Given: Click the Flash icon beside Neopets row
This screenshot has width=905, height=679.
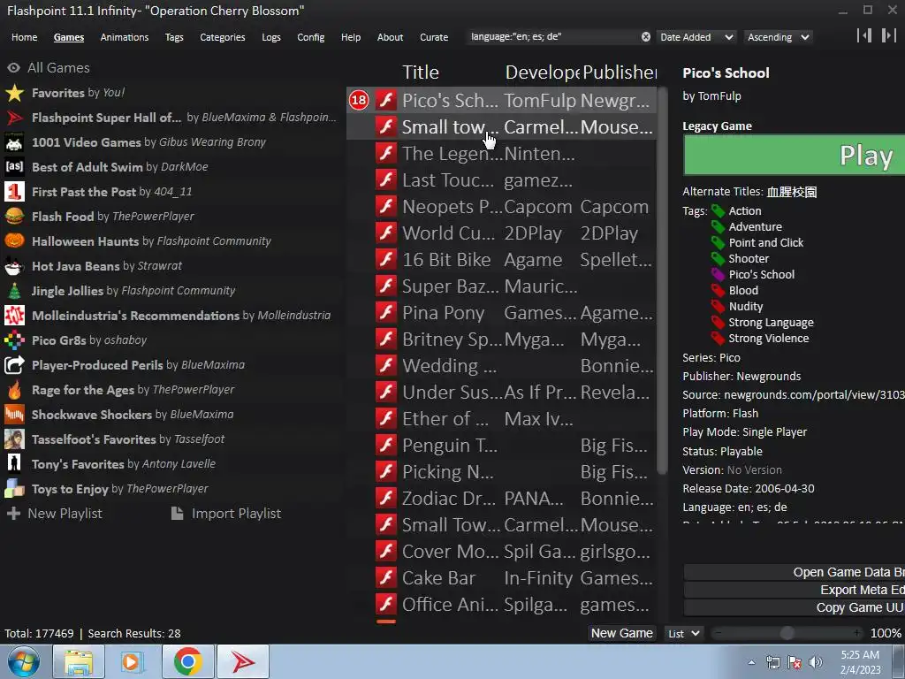Looking at the screenshot, I should (x=386, y=206).
